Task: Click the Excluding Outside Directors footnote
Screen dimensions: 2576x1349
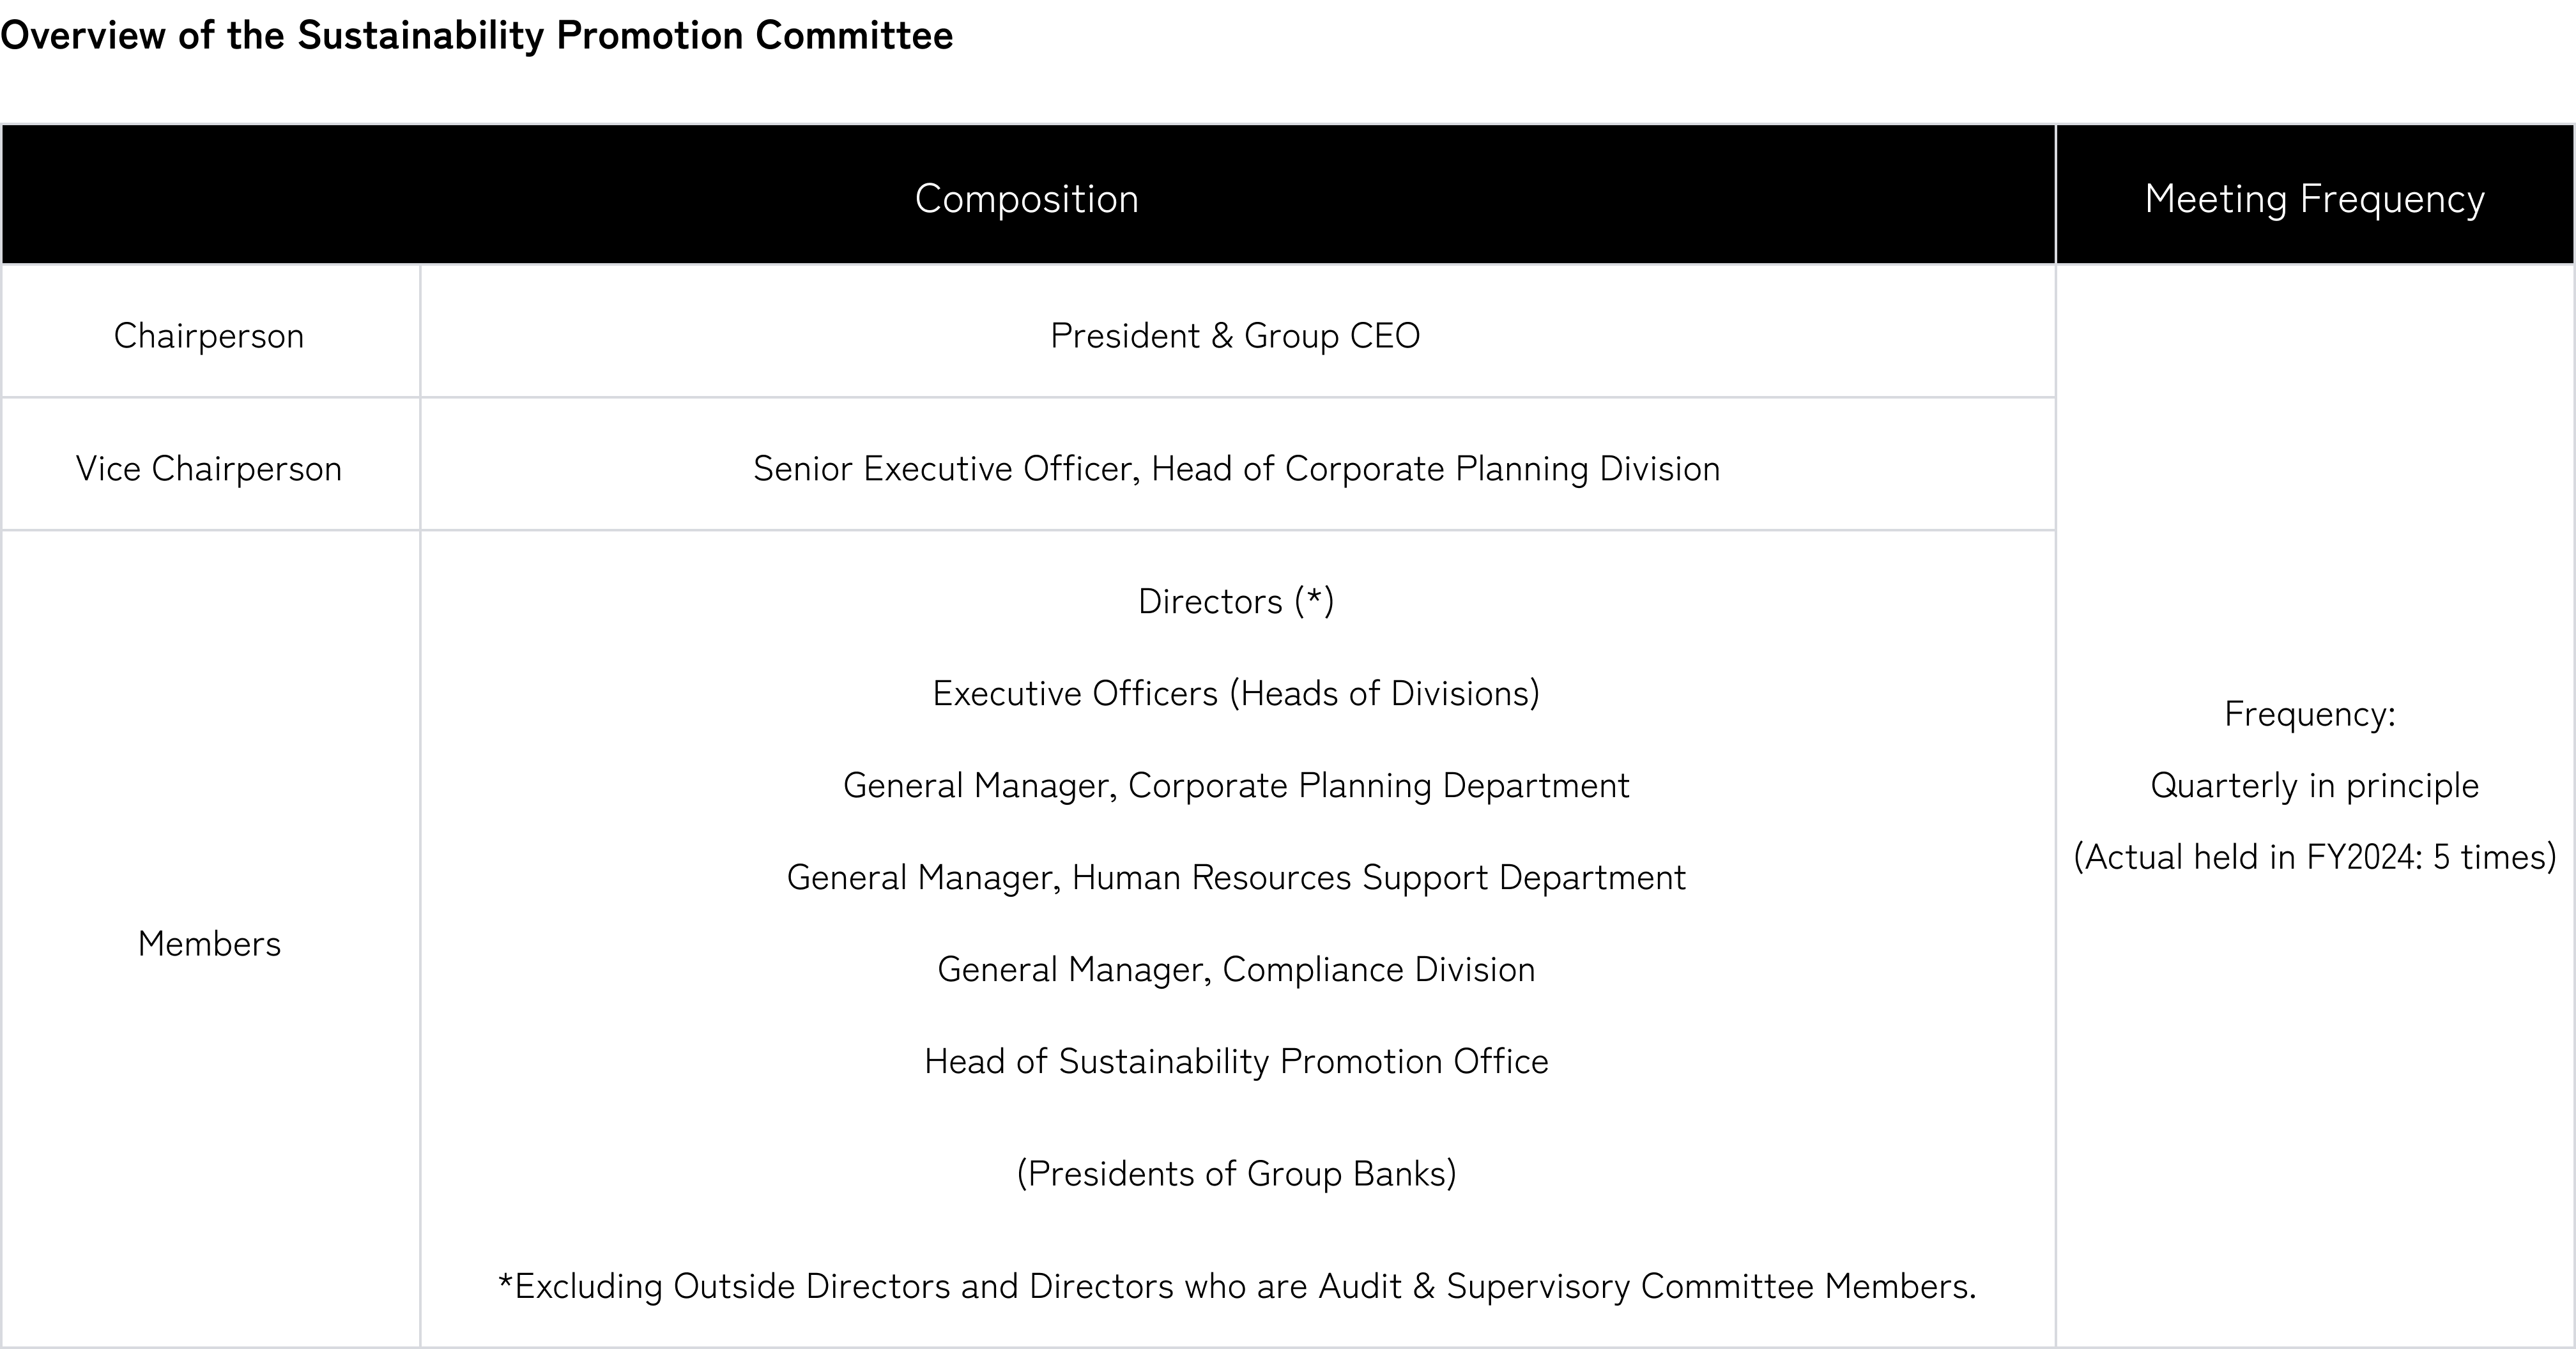Action: click(1236, 1286)
